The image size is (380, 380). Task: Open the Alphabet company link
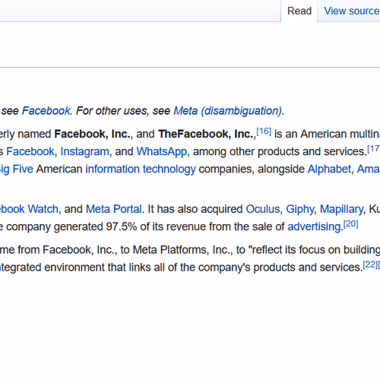coord(329,169)
